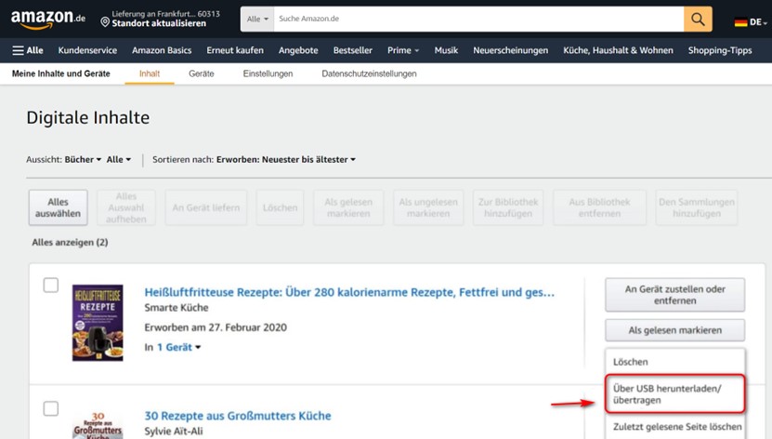Click the Alles Auswahl aufheben button
The image size is (772, 439).
click(126, 207)
